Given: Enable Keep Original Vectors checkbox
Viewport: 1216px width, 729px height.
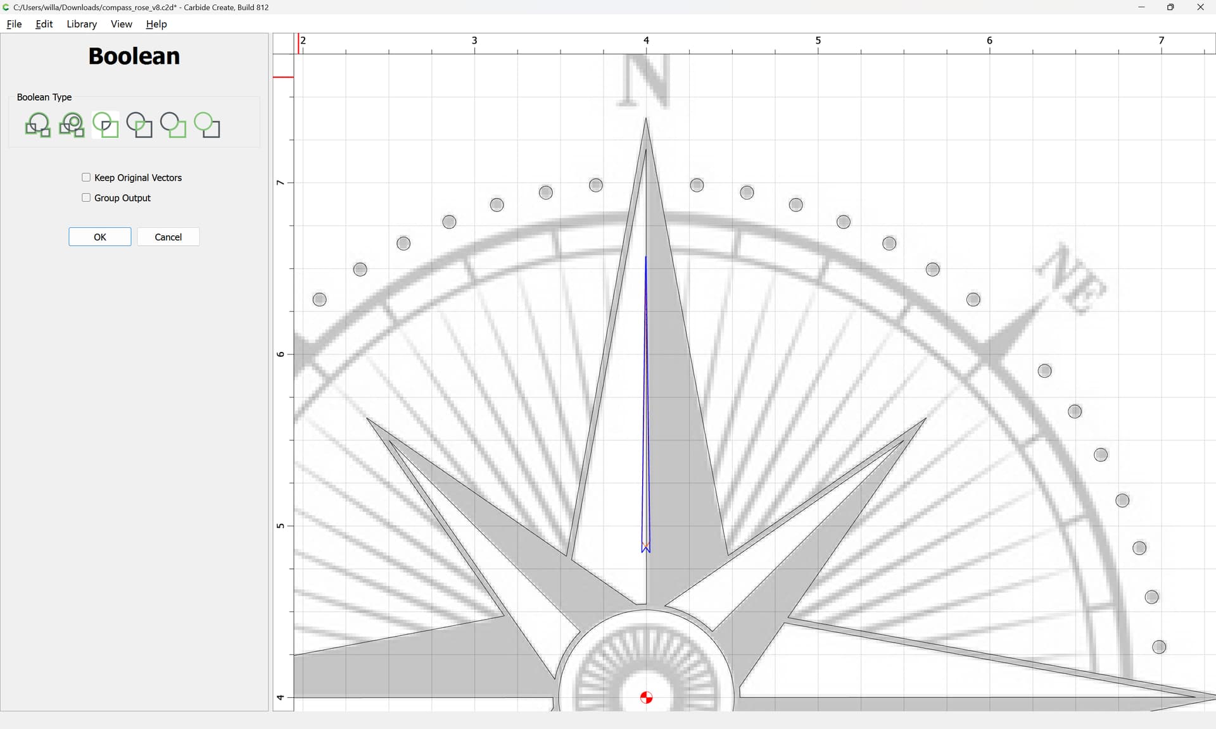Looking at the screenshot, I should coord(86,177).
